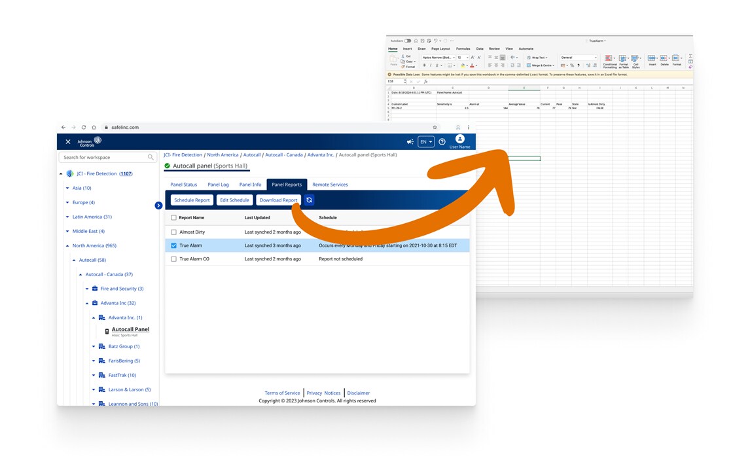750x464 pixels.
Task: Bookmark page with star icon
Action: 435,127
